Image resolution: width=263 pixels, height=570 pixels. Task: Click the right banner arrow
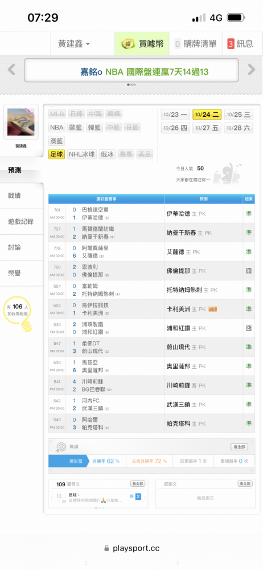pos(252,70)
